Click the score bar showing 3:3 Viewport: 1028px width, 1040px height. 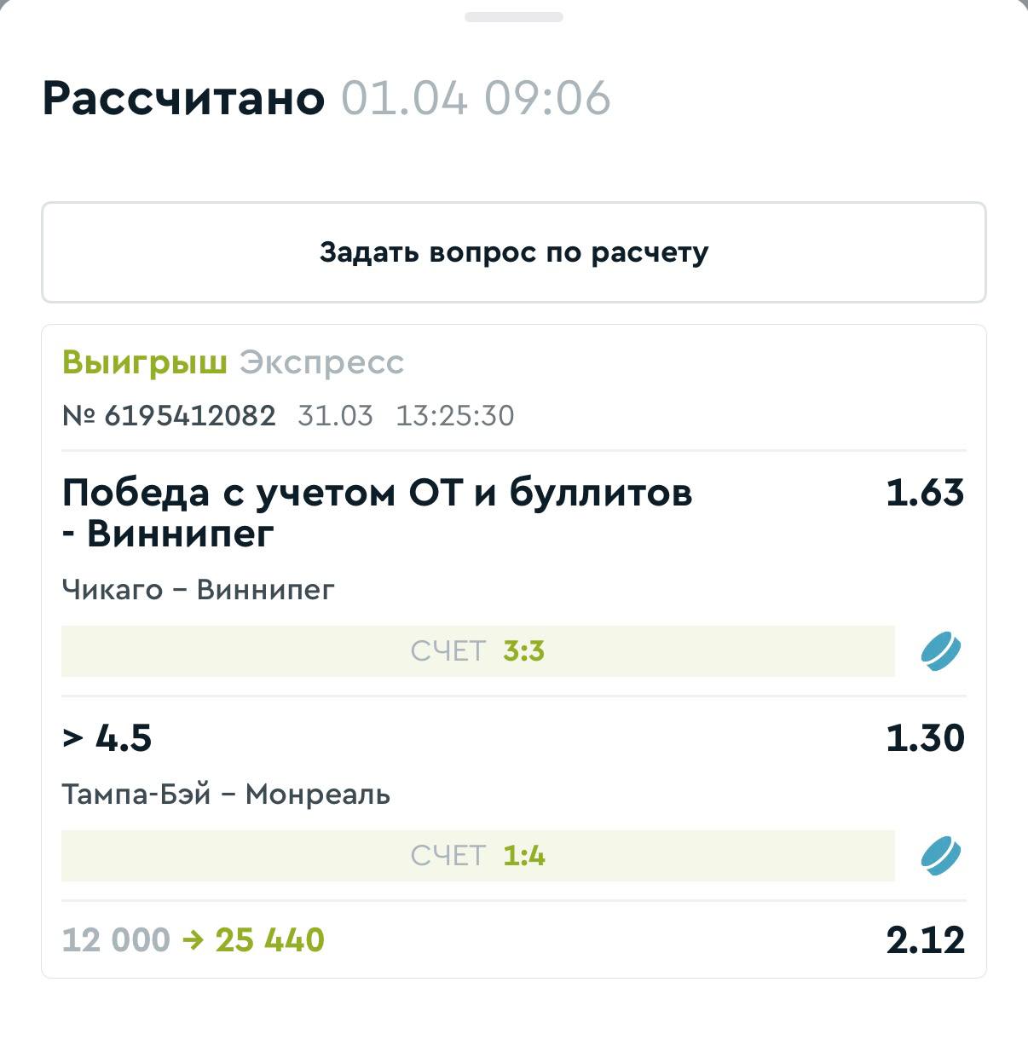coord(477,651)
